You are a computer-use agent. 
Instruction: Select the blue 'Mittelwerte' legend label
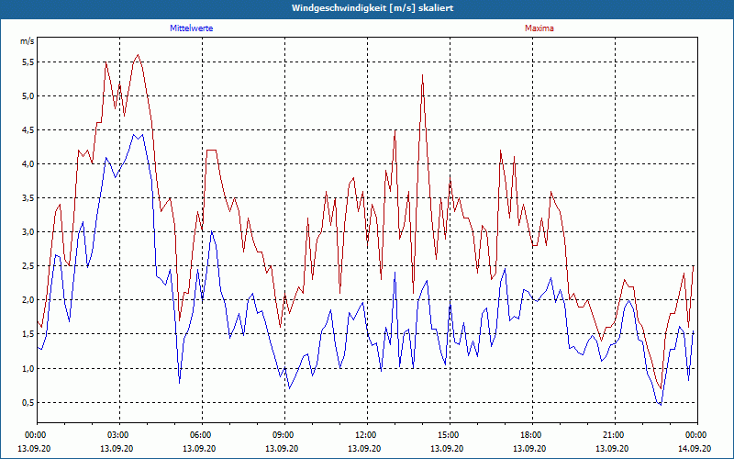(192, 28)
